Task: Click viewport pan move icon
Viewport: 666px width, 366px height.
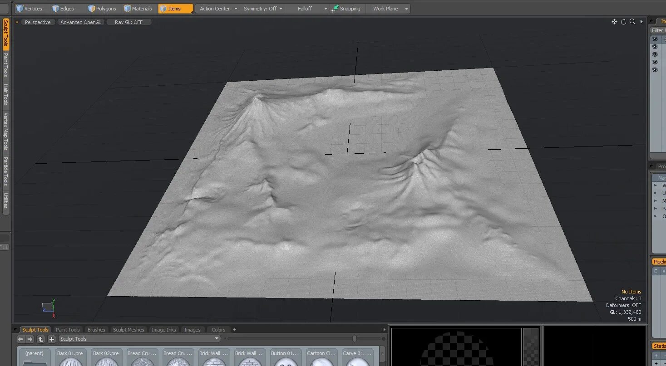Action: coord(614,22)
